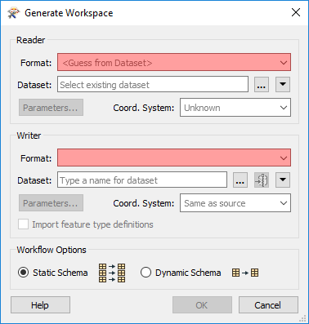The height and width of the screenshot is (324, 309).
Task: Select the Static Schema radio button
Action: (x=23, y=273)
